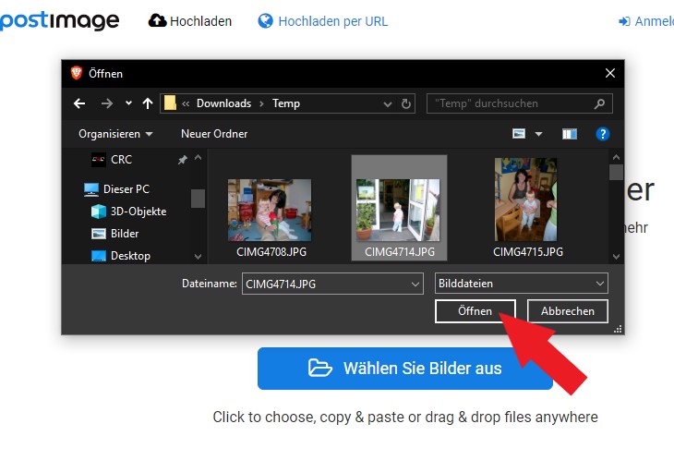Click the folder icon in address bar
The height and width of the screenshot is (460, 674).
point(170,103)
